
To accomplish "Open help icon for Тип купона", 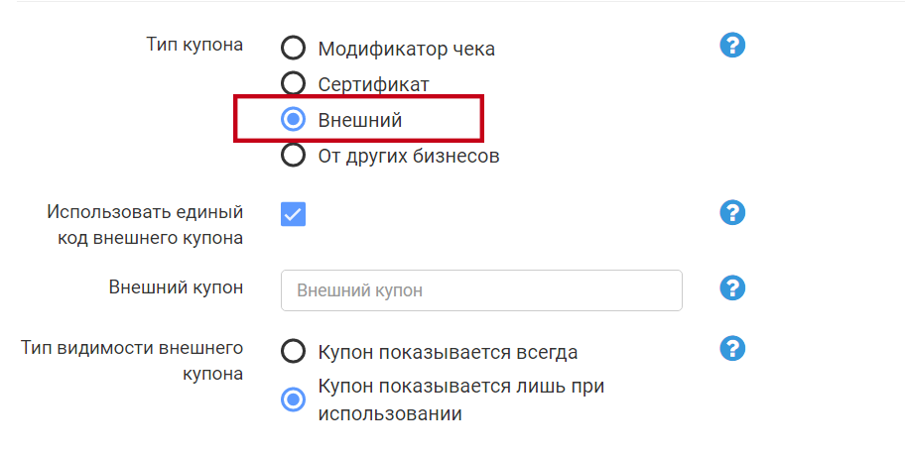I will [x=732, y=45].
